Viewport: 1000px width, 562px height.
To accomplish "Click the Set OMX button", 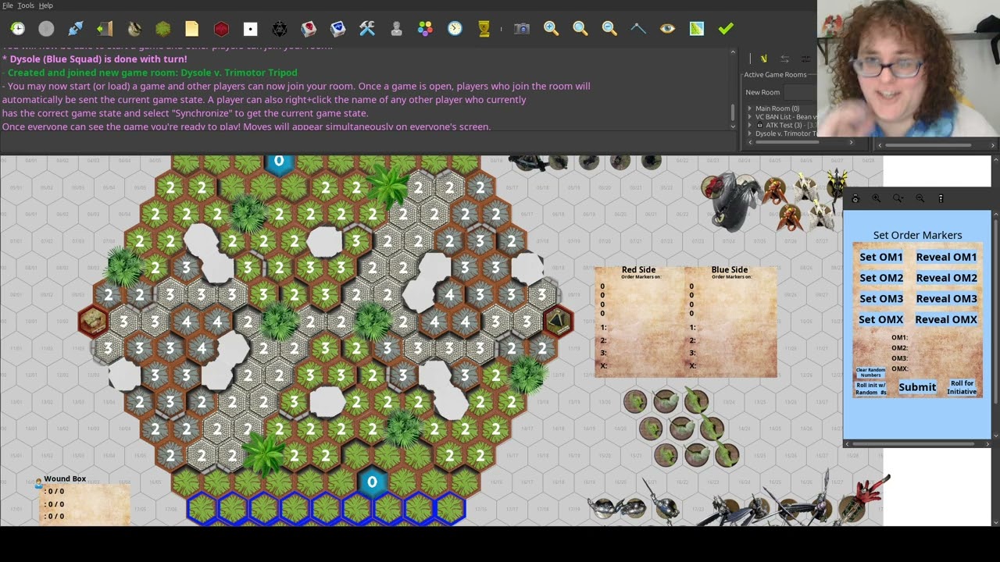I will pyautogui.click(x=880, y=319).
